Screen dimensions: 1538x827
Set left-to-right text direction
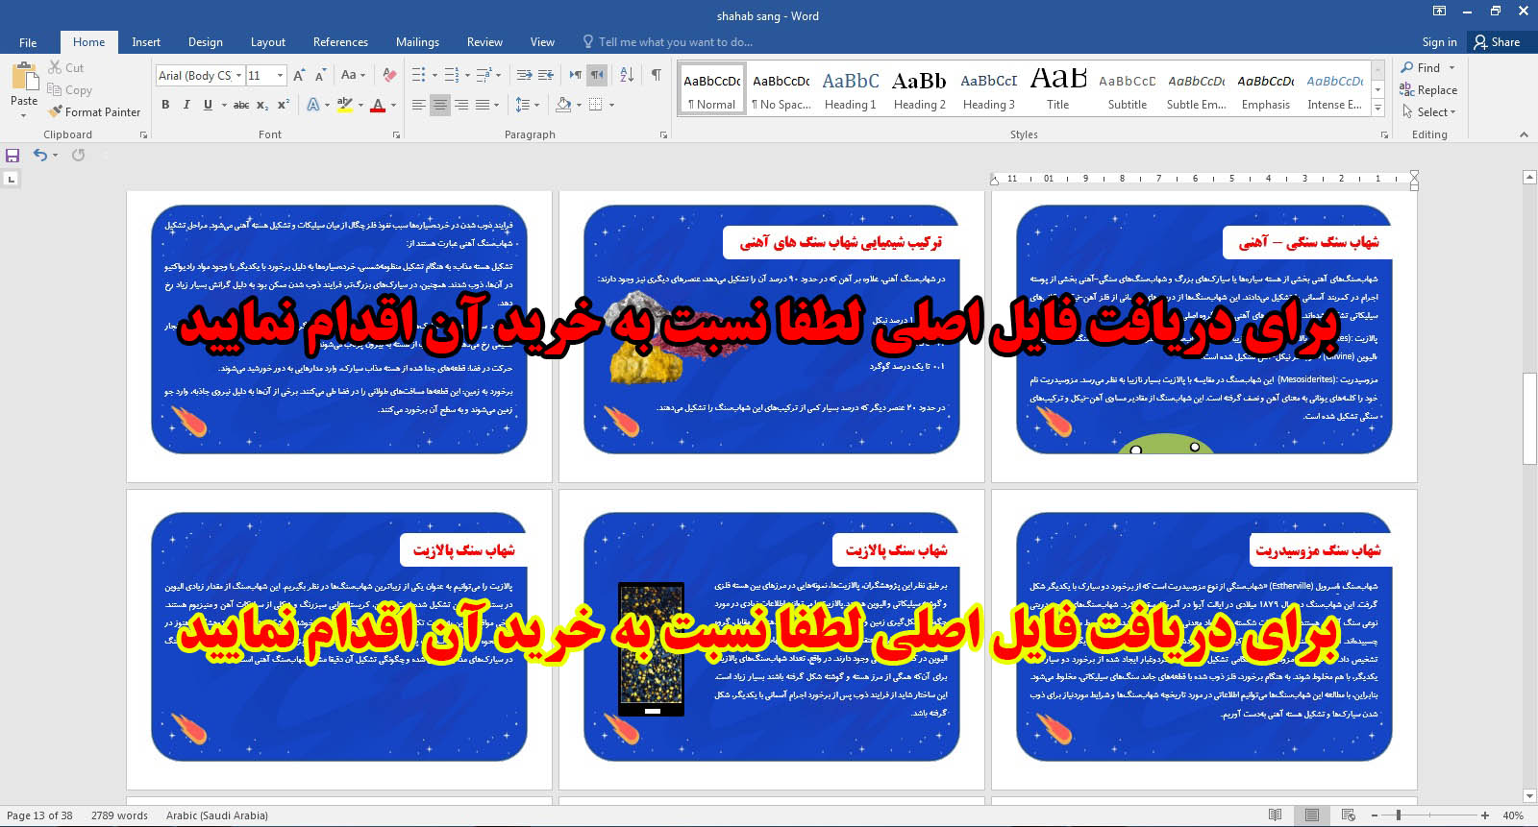(575, 75)
